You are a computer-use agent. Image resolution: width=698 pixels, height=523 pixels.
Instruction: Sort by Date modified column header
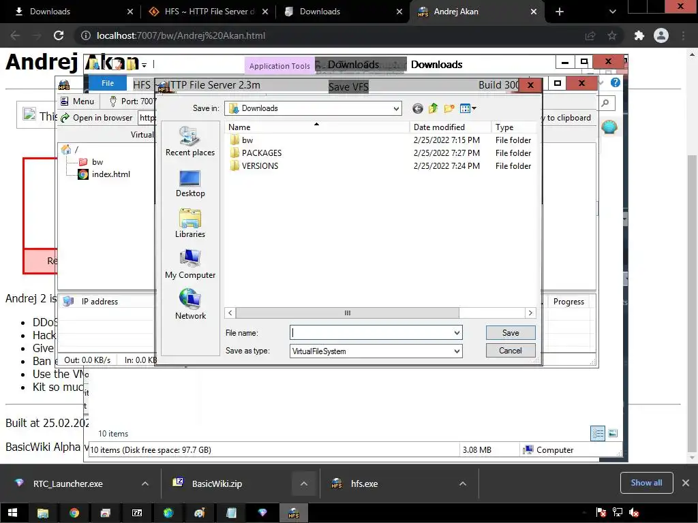pyautogui.click(x=450, y=127)
